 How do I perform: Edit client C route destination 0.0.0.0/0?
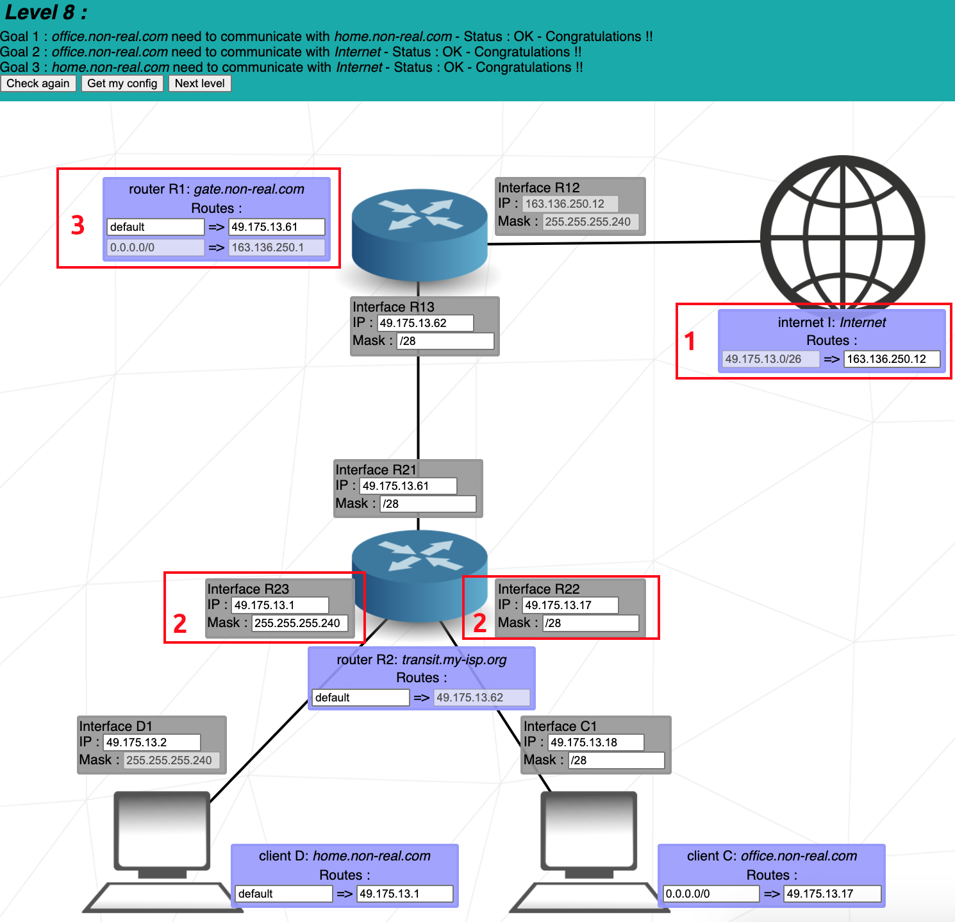pos(711,894)
